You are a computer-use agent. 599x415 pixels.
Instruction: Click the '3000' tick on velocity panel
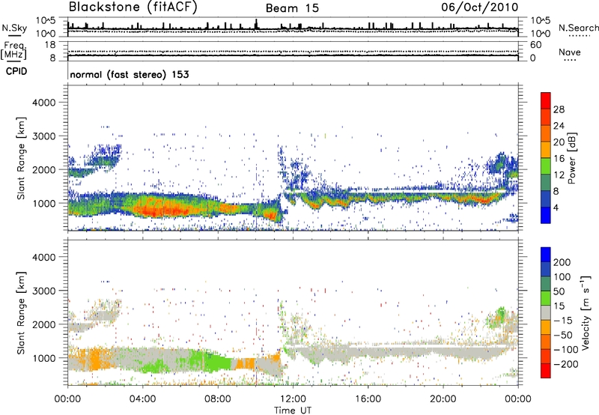(43, 291)
